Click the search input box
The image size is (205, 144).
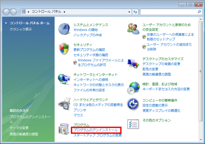[x=169, y=12]
